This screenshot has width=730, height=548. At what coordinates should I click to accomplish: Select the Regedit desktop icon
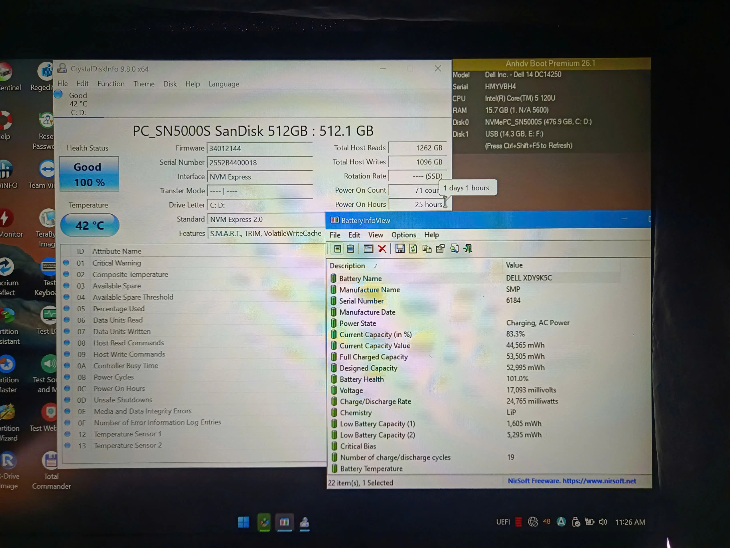pyautogui.click(x=42, y=76)
